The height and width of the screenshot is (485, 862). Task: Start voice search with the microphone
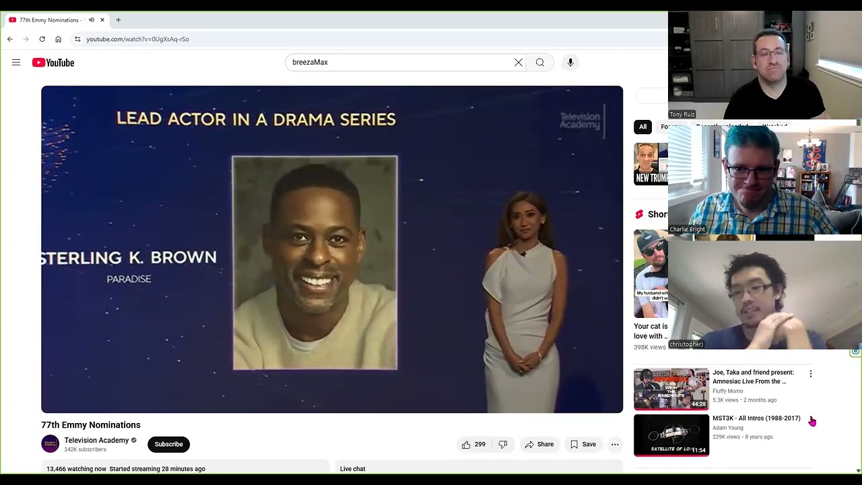(570, 63)
